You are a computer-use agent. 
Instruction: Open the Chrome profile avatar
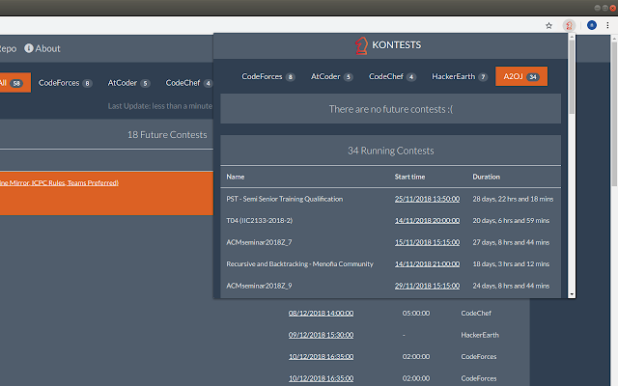(592, 25)
